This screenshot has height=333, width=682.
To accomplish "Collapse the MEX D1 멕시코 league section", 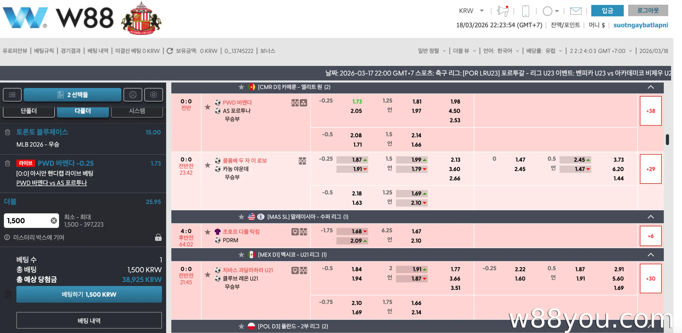I will pos(651,255).
